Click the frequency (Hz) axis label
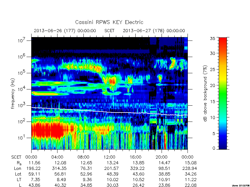The image size is (250, 187). point(13,93)
